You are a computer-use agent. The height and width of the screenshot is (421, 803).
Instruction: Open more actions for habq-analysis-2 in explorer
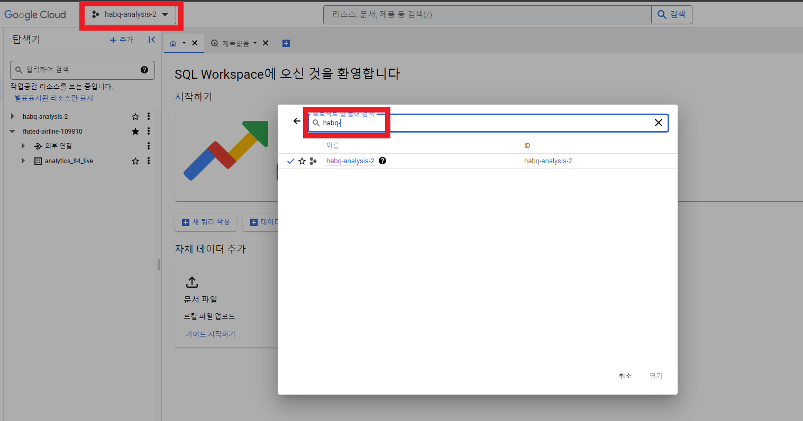(x=149, y=116)
